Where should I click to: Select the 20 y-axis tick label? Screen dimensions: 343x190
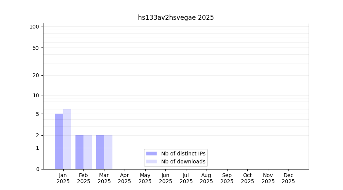pos(36,75)
